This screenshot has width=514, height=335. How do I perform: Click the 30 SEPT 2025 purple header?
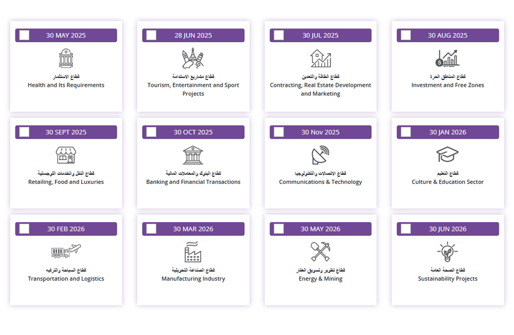[x=66, y=132]
